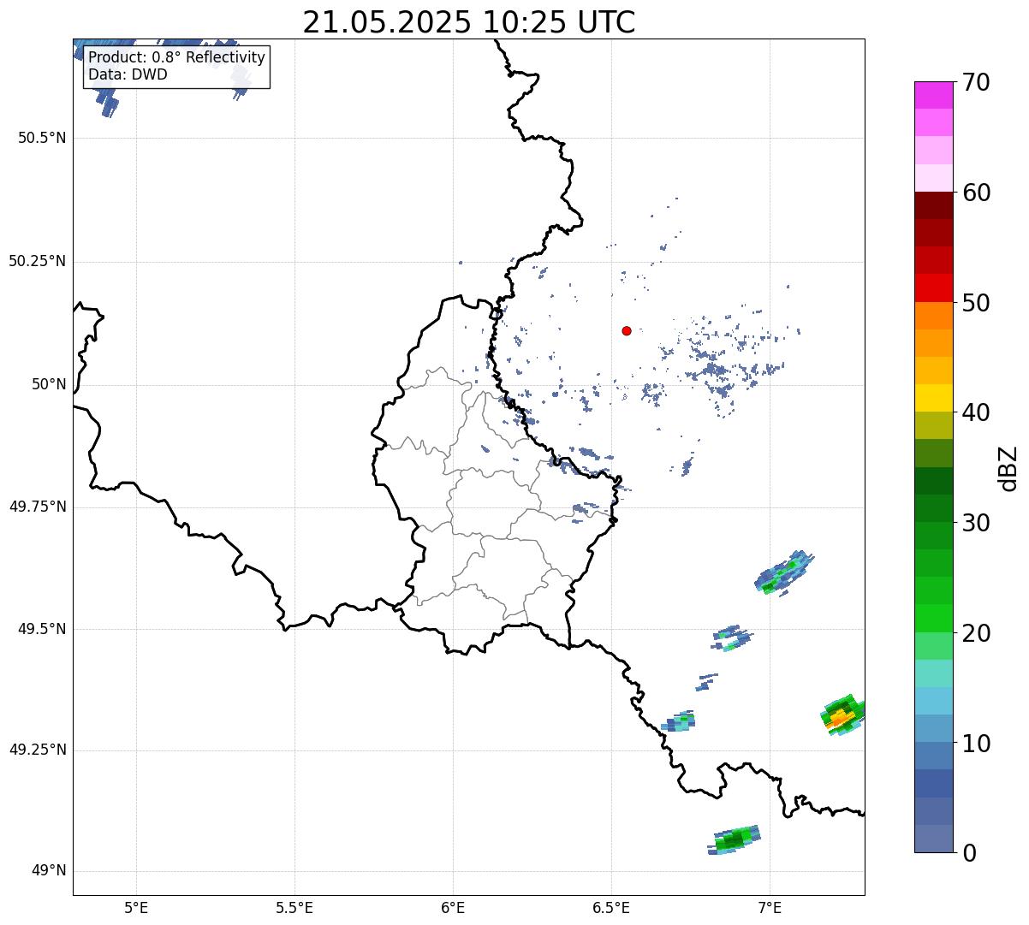Click the 'dBZ' colorbar axis label

coord(1008,468)
